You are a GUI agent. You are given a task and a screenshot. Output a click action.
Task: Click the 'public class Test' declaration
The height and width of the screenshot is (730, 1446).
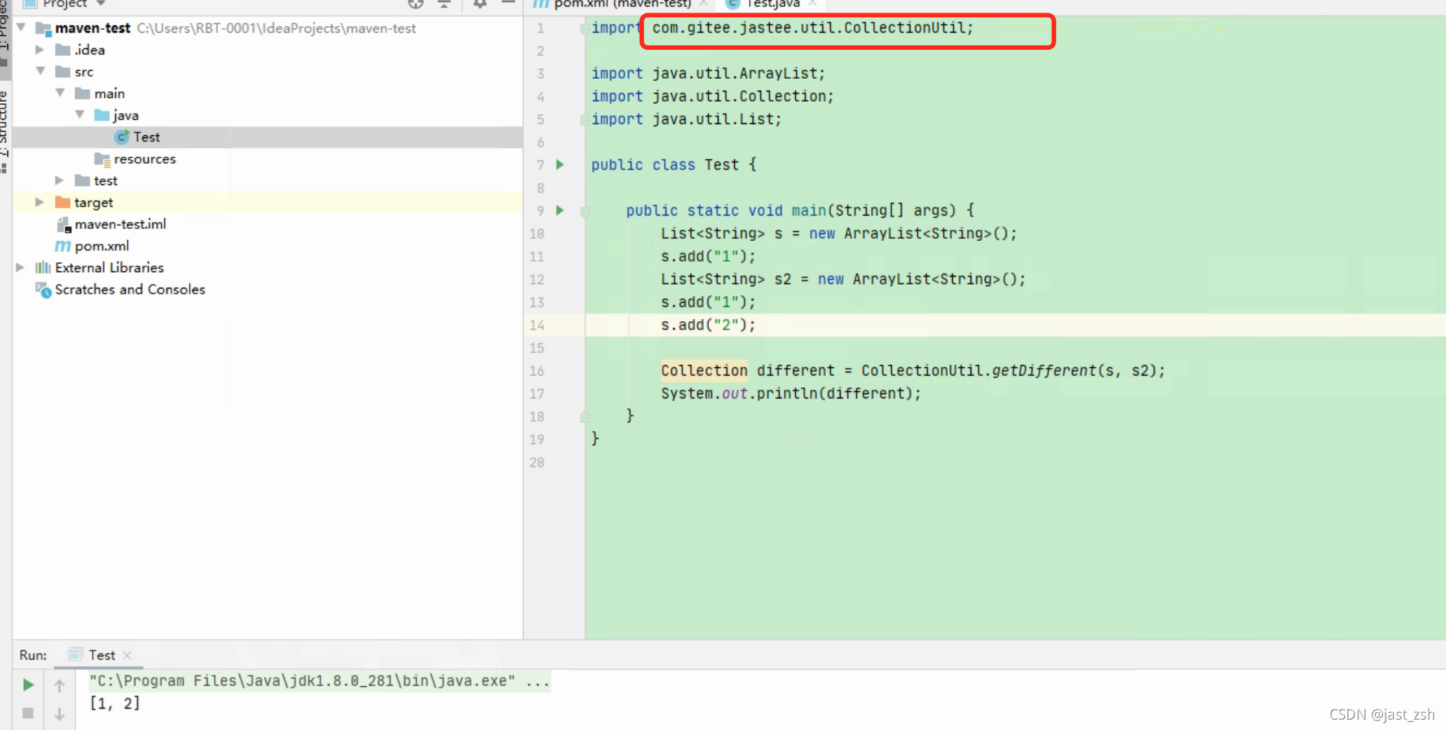[673, 165]
